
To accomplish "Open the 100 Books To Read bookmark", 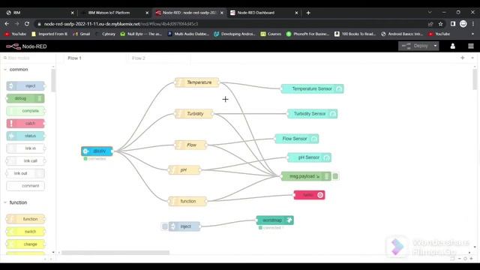I will (355, 34).
